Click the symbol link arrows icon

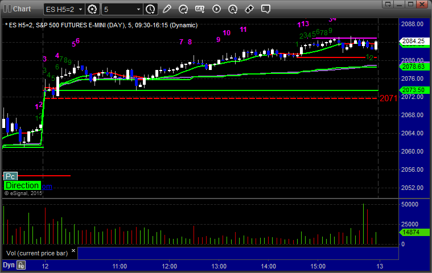(x=249, y=9)
